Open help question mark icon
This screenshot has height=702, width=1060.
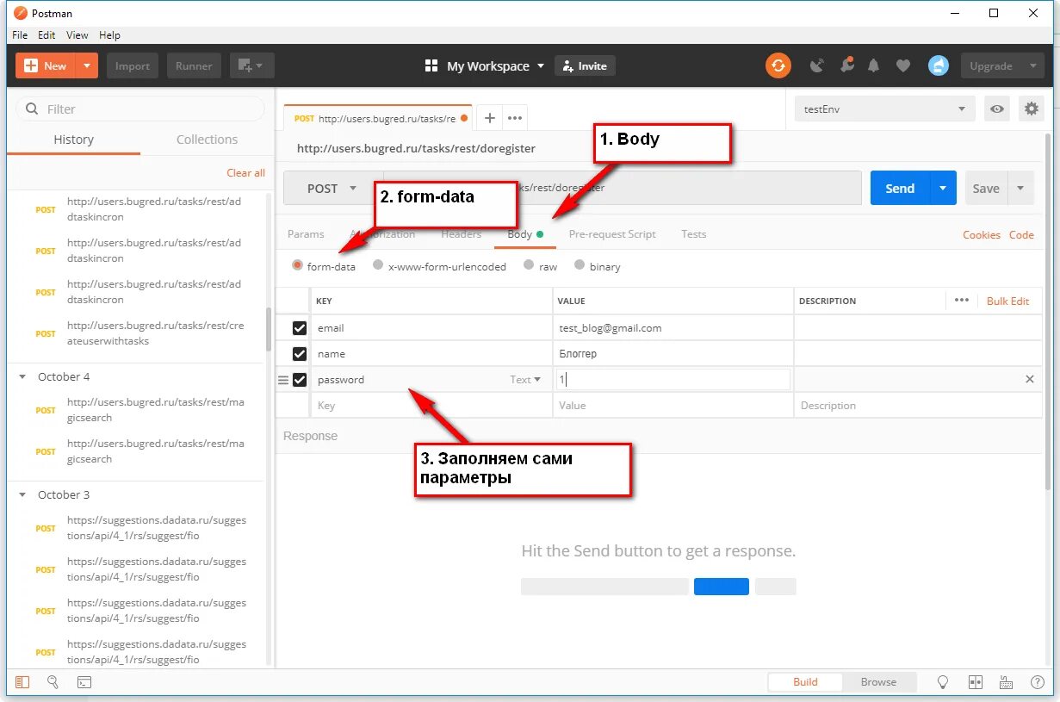tap(1036, 682)
